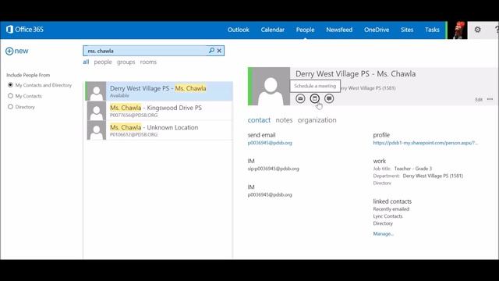Click the large contact card photo
The height and width of the screenshot is (281, 499).
pyautogui.click(x=271, y=87)
